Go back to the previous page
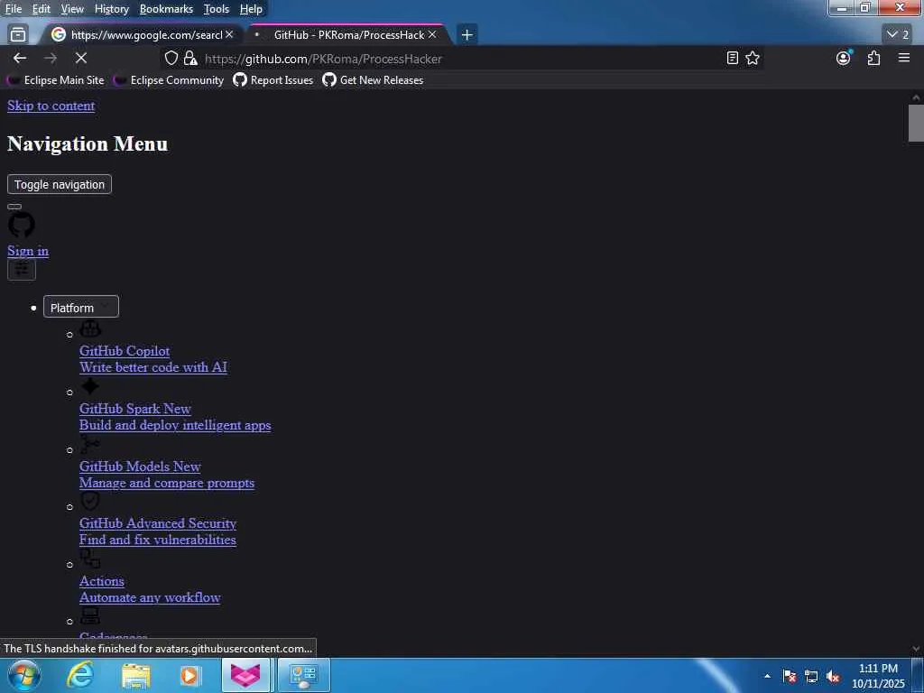This screenshot has height=693, width=924. [x=20, y=58]
